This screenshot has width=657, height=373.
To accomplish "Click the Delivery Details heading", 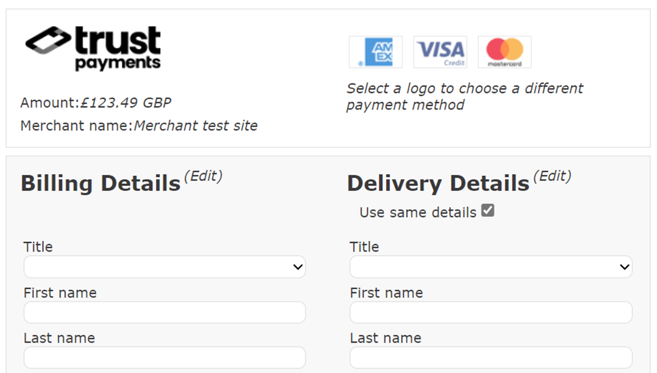I will [x=438, y=184].
